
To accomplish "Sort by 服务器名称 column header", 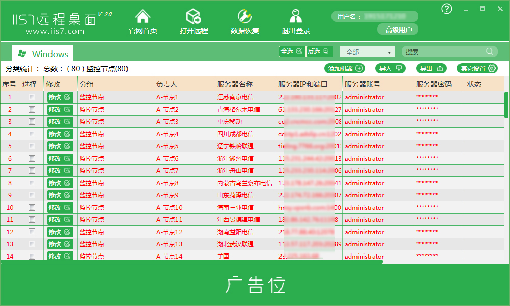I will [x=235, y=84].
